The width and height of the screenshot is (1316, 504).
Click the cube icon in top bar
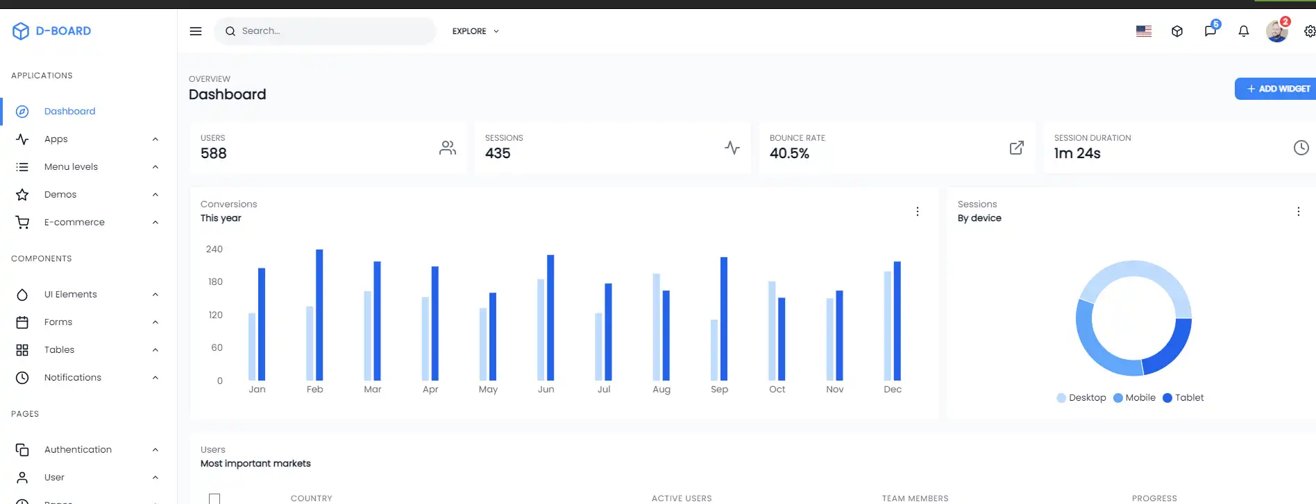1177,31
